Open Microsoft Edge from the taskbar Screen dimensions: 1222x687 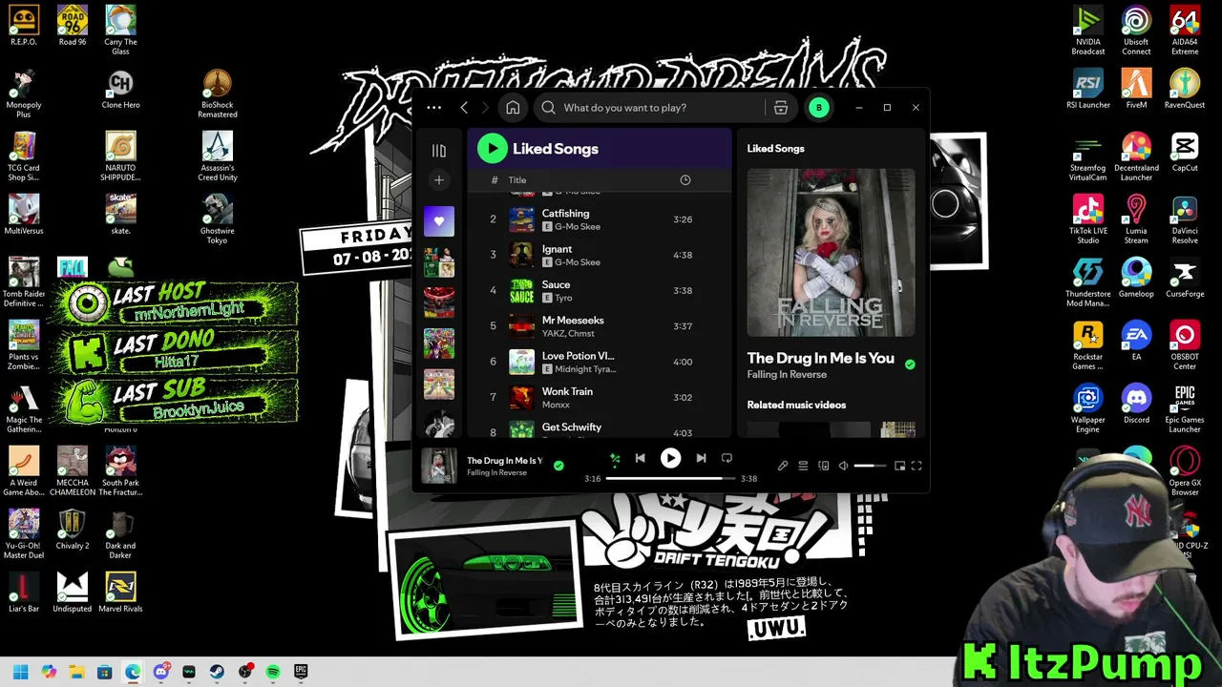133,672
